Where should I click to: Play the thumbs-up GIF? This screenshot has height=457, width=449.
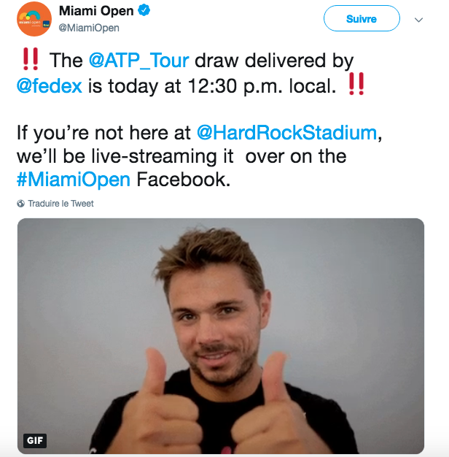pyautogui.click(x=221, y=336)
